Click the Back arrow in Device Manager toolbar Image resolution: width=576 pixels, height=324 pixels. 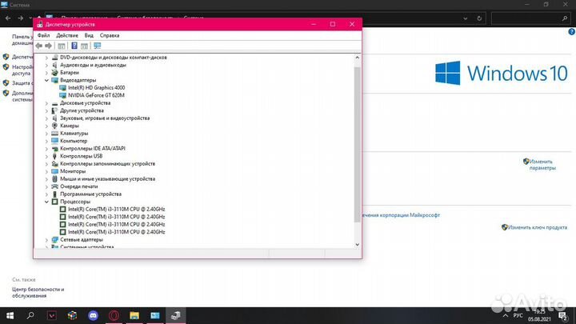[x=39, y=46]
